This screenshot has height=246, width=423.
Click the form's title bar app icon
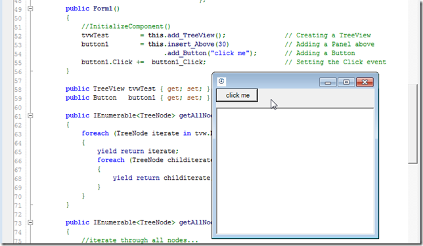click(x=221, y=81)
